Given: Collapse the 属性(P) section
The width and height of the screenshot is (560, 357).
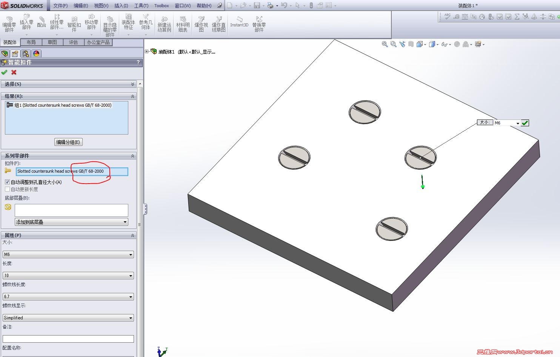Looking at the screenshot, I should pos(132,235).
